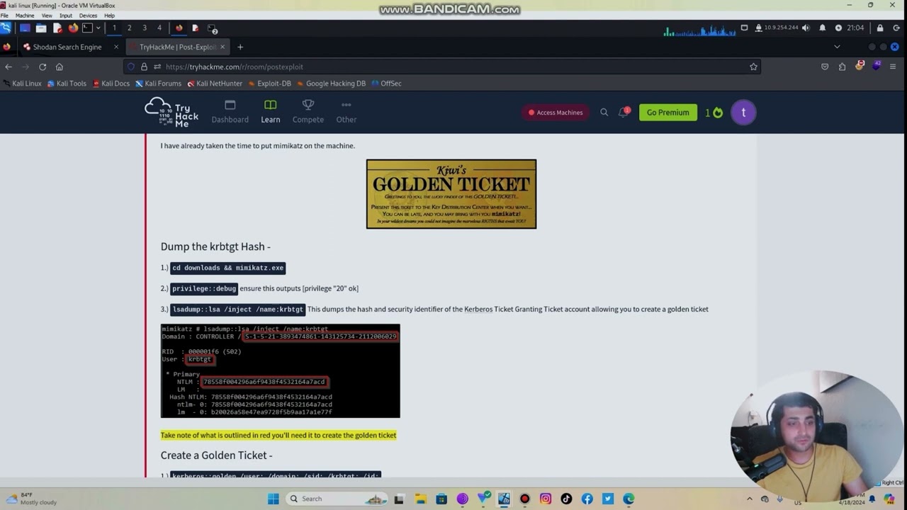Open the VirtualBox Devices menu
907x510 pixels.
point(89,15)
